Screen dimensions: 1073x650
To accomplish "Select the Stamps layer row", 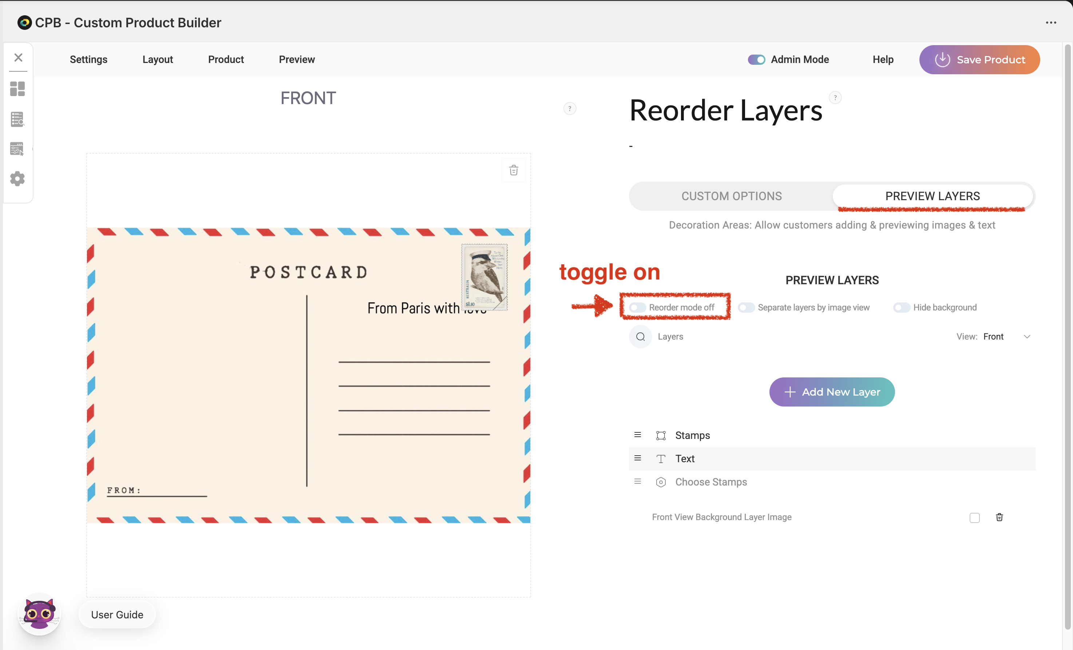I will [832, 435].
